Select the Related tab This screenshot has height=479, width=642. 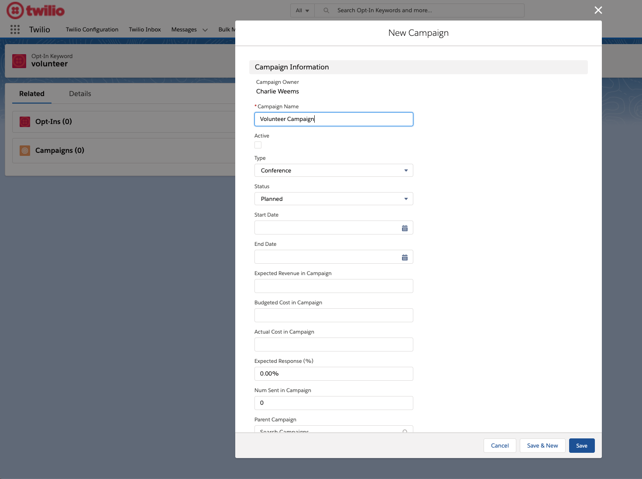(x=31, y=93)
